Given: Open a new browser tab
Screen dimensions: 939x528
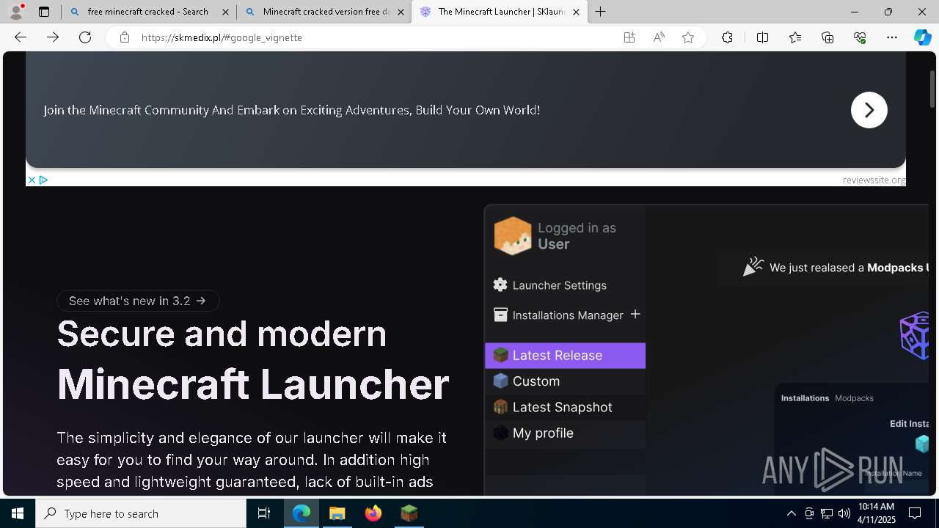Looking at the screenshot, I should point(601,12).
